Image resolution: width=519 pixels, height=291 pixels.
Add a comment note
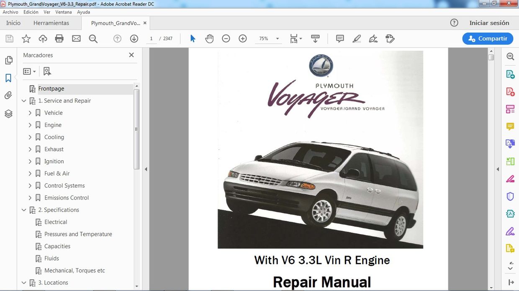[340, 38]
